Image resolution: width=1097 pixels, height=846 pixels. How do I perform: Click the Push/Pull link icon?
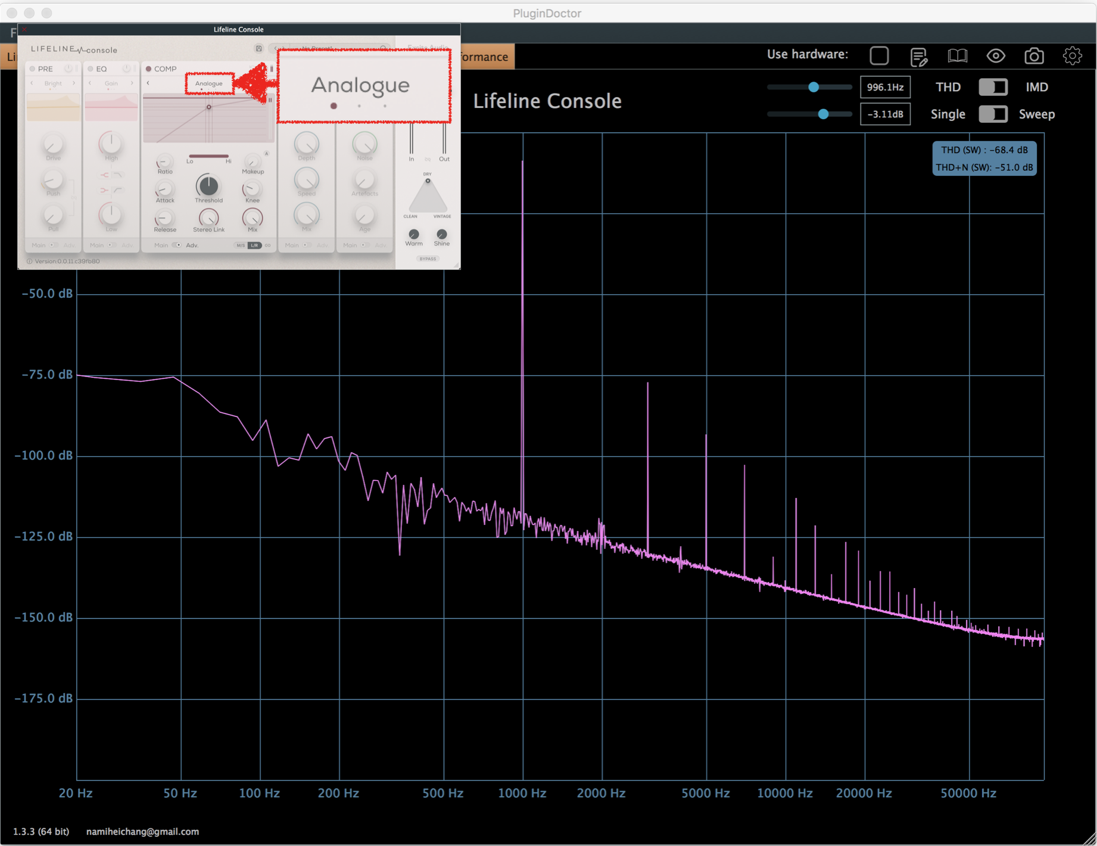tap(74, 197)
